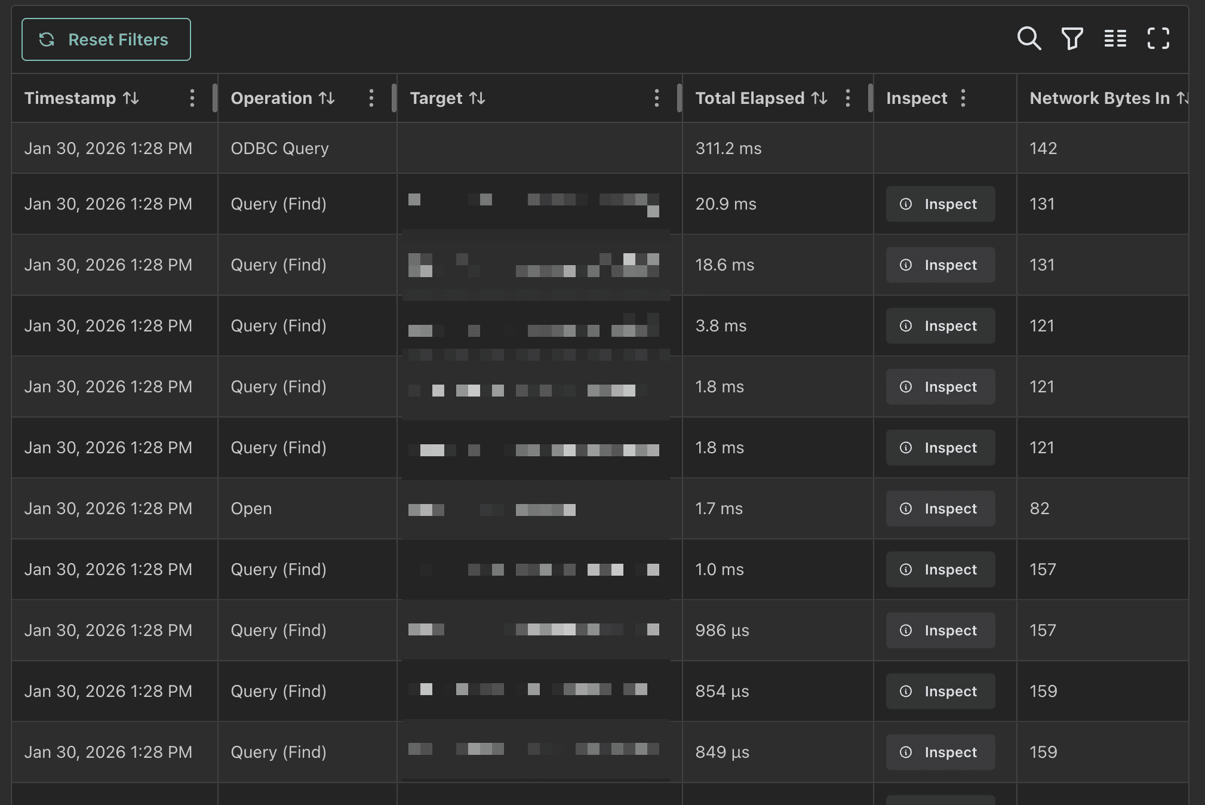Click Inspect on the 20.9 ms query row
Viewport: 1205px width, 805px height.
[939, 204]
